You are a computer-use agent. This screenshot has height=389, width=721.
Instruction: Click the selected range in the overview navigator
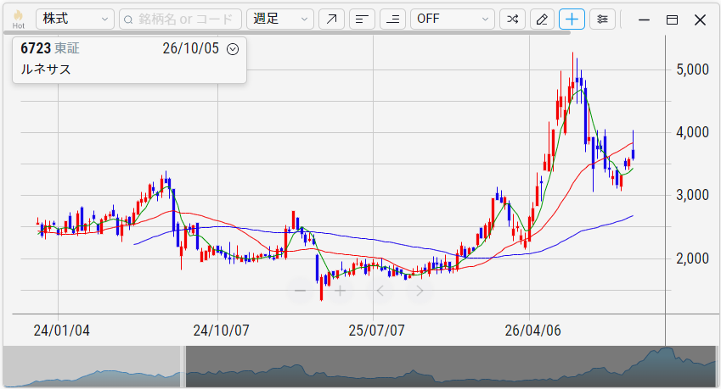pyautogui.click(x=451, y=366)
